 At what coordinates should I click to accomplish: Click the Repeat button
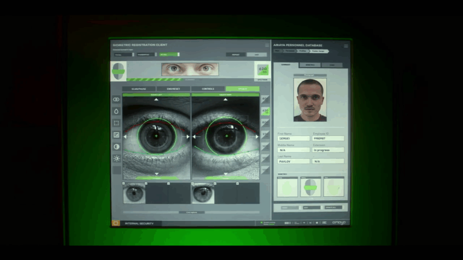point(236,55)
